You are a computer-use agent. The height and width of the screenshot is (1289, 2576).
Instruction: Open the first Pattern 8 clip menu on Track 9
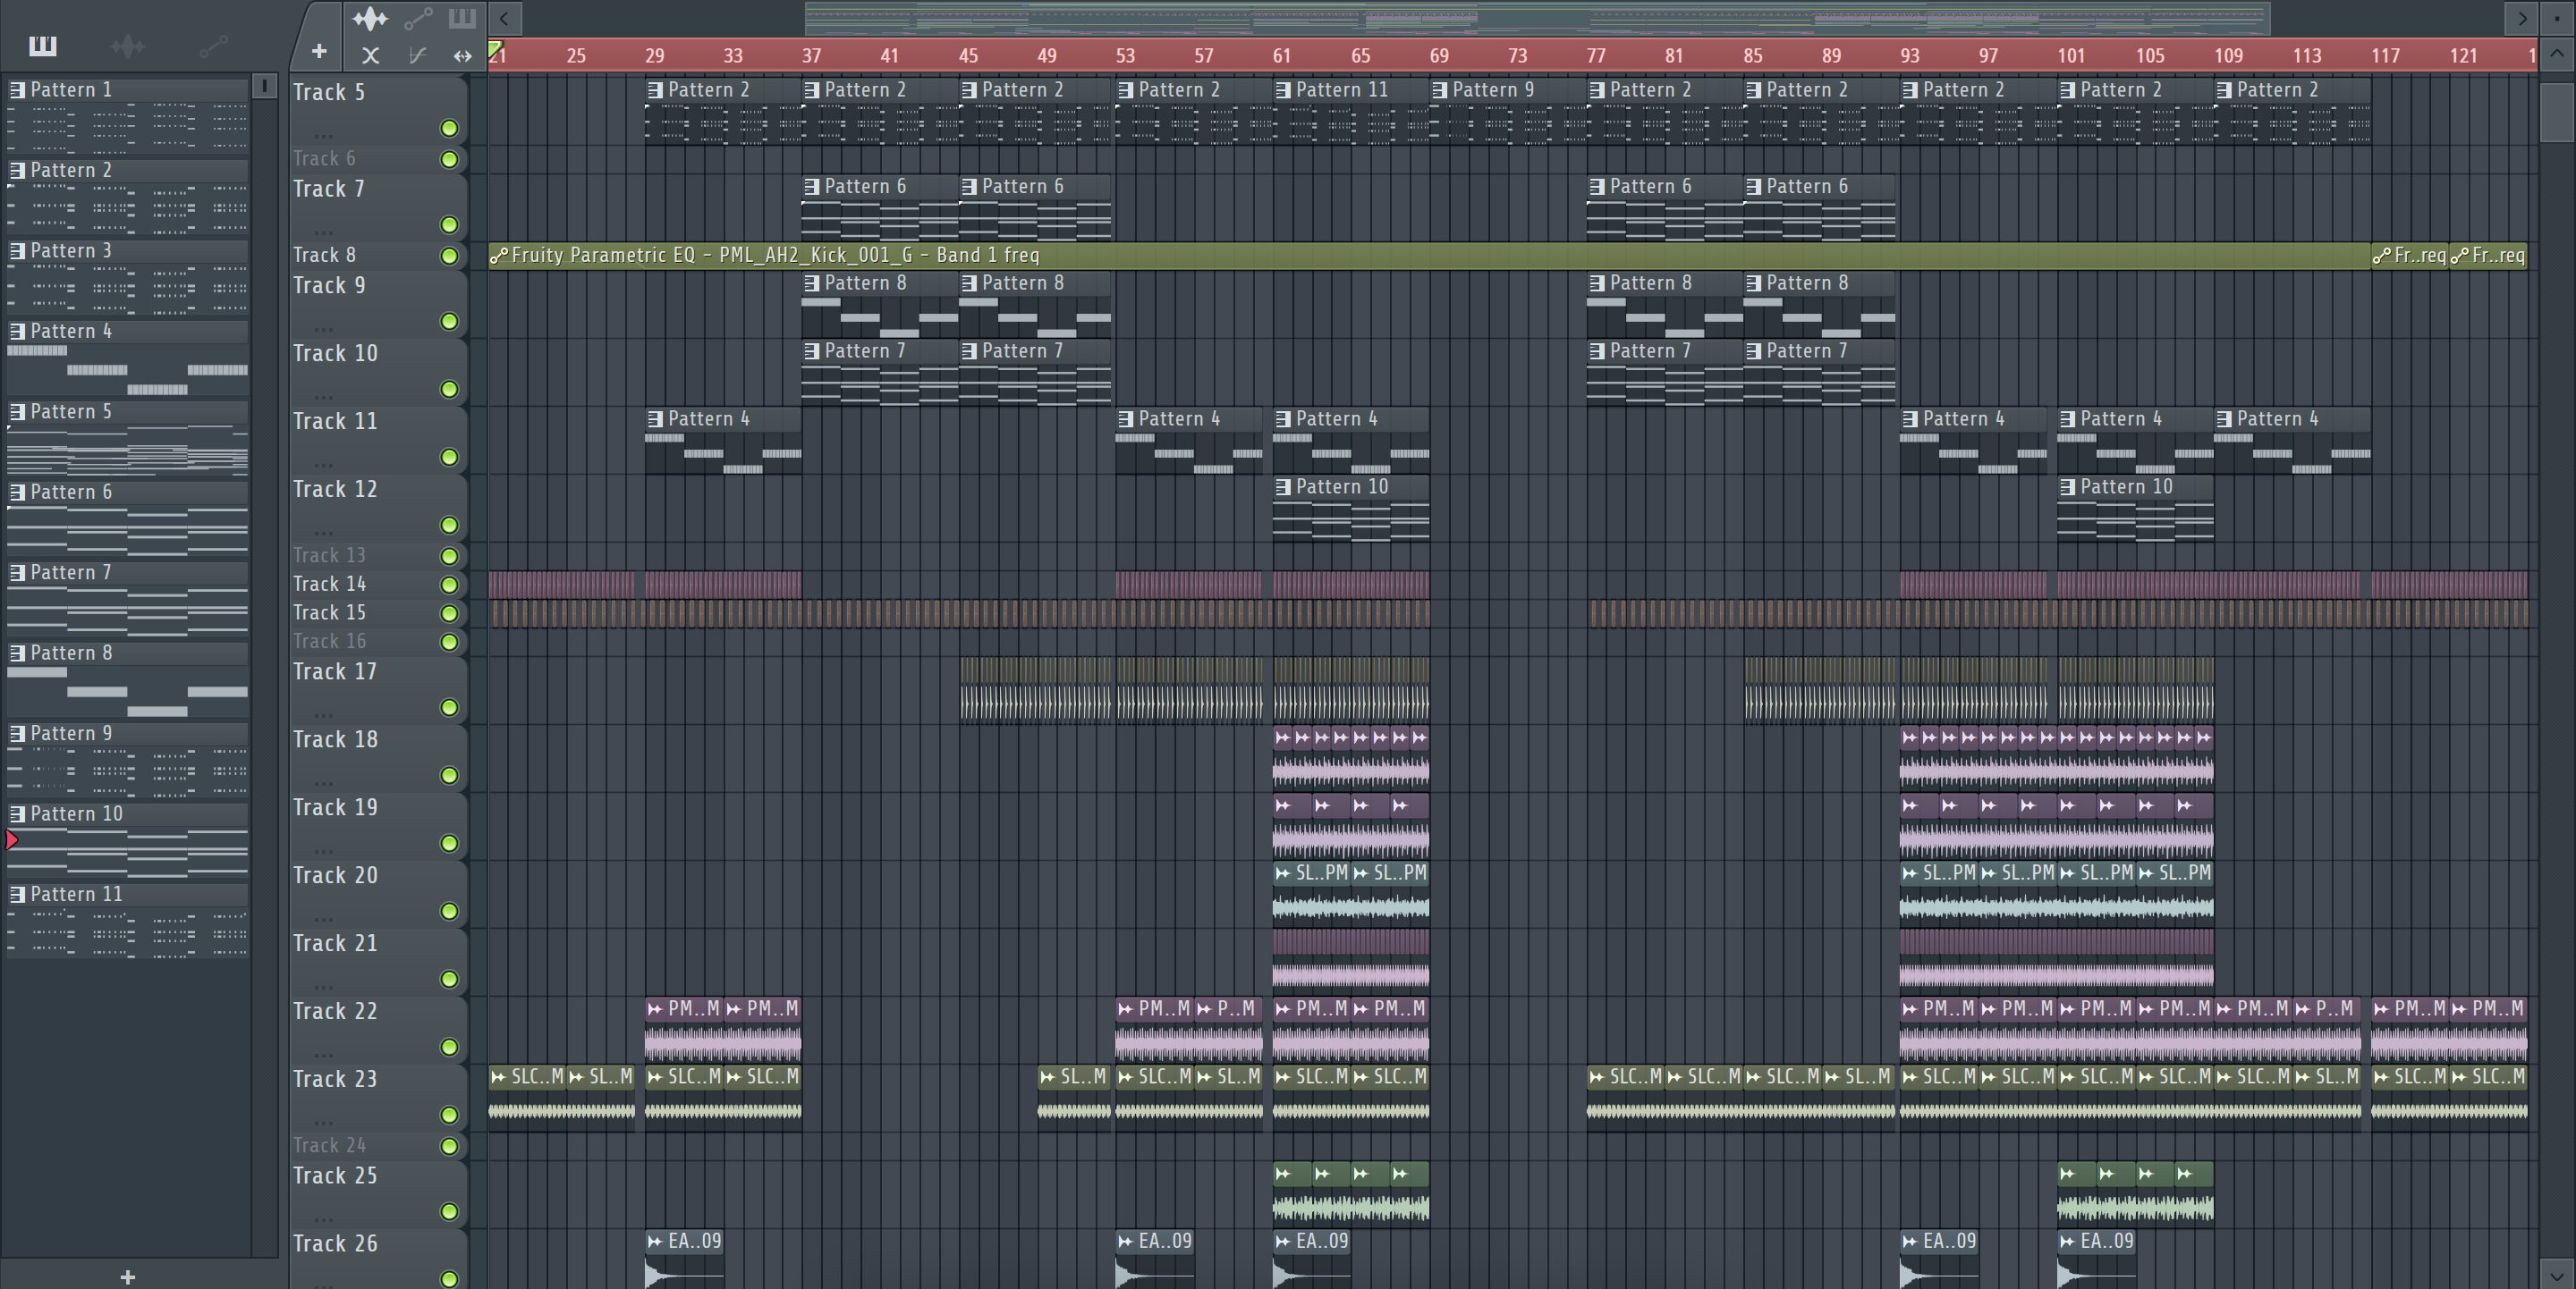[x=812, y=283]
